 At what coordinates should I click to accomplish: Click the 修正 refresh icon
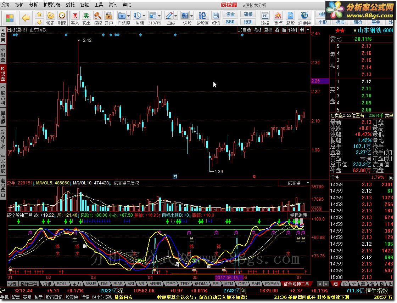pyautogui.click(x=51, y=16)
